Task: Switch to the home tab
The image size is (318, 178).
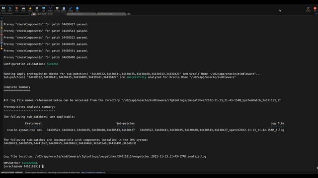Action: pos(34,14)
